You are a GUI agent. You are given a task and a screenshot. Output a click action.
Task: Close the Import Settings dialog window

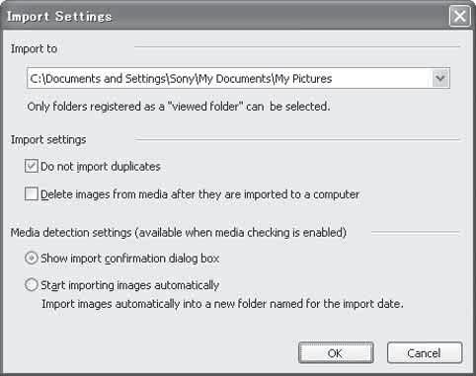(459, 16)
